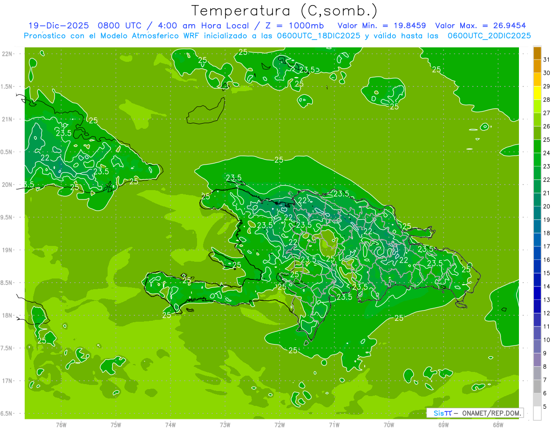Click the colorbar scale label 14
The image size is (559, 431).
[x=547, y=286]
